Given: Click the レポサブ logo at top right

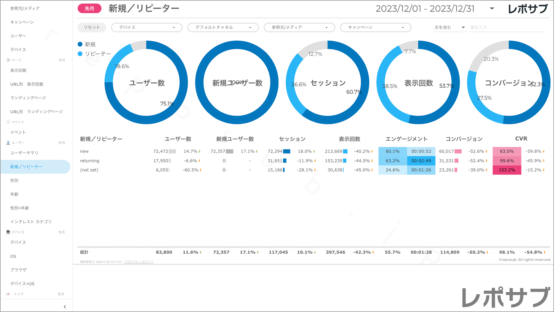Looking at the screenshot, I should click(x=528, y=9).
